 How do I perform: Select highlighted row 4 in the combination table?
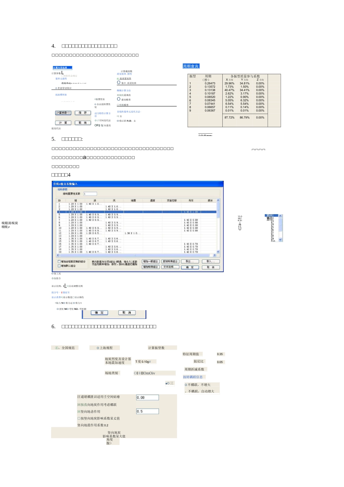tap(137, 212)
